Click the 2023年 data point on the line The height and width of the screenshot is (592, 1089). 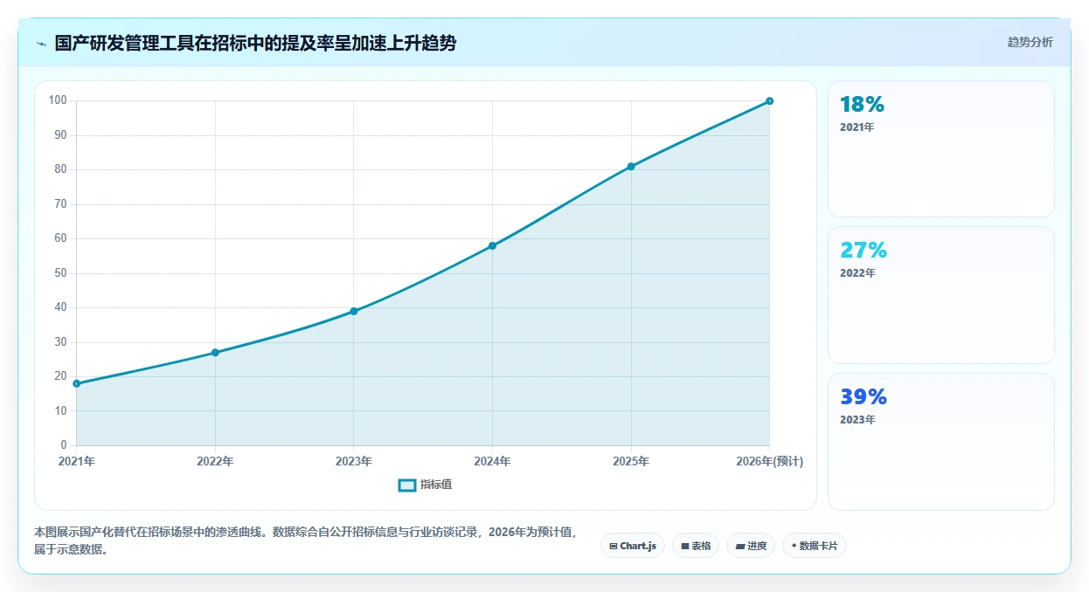[354, 311]
